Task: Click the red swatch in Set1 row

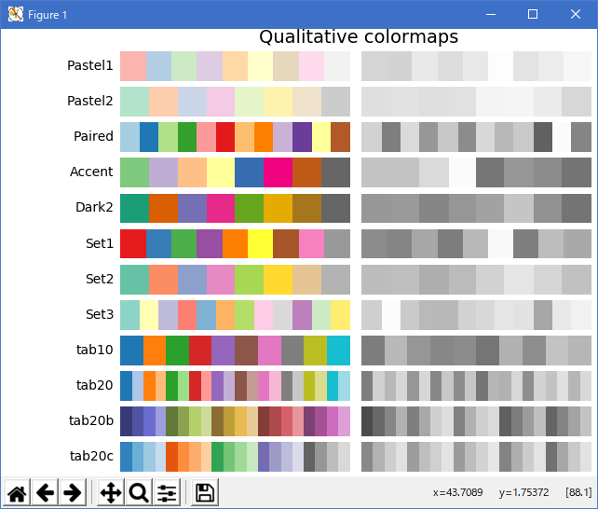Action: (x=133, y=243)
